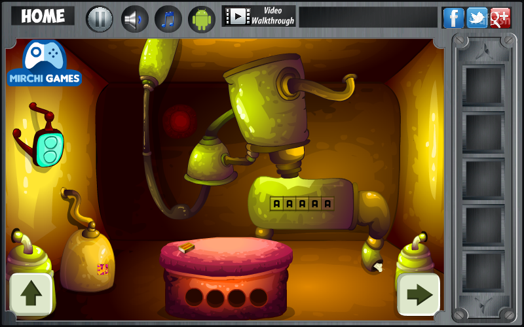
Task: Pause the game
Action: coord(100,19)
